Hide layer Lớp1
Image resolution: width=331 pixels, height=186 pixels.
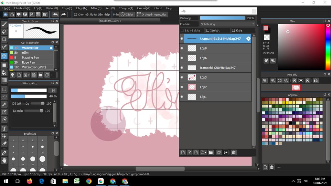(x=182, y=97)
